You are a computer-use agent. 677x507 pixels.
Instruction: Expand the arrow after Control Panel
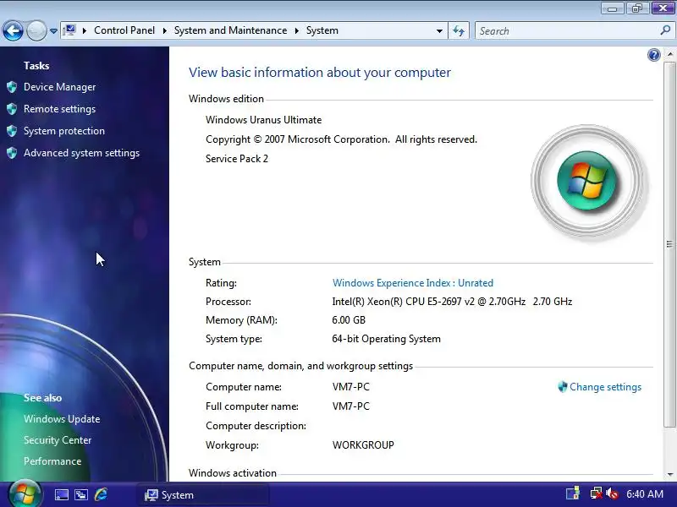164,30
